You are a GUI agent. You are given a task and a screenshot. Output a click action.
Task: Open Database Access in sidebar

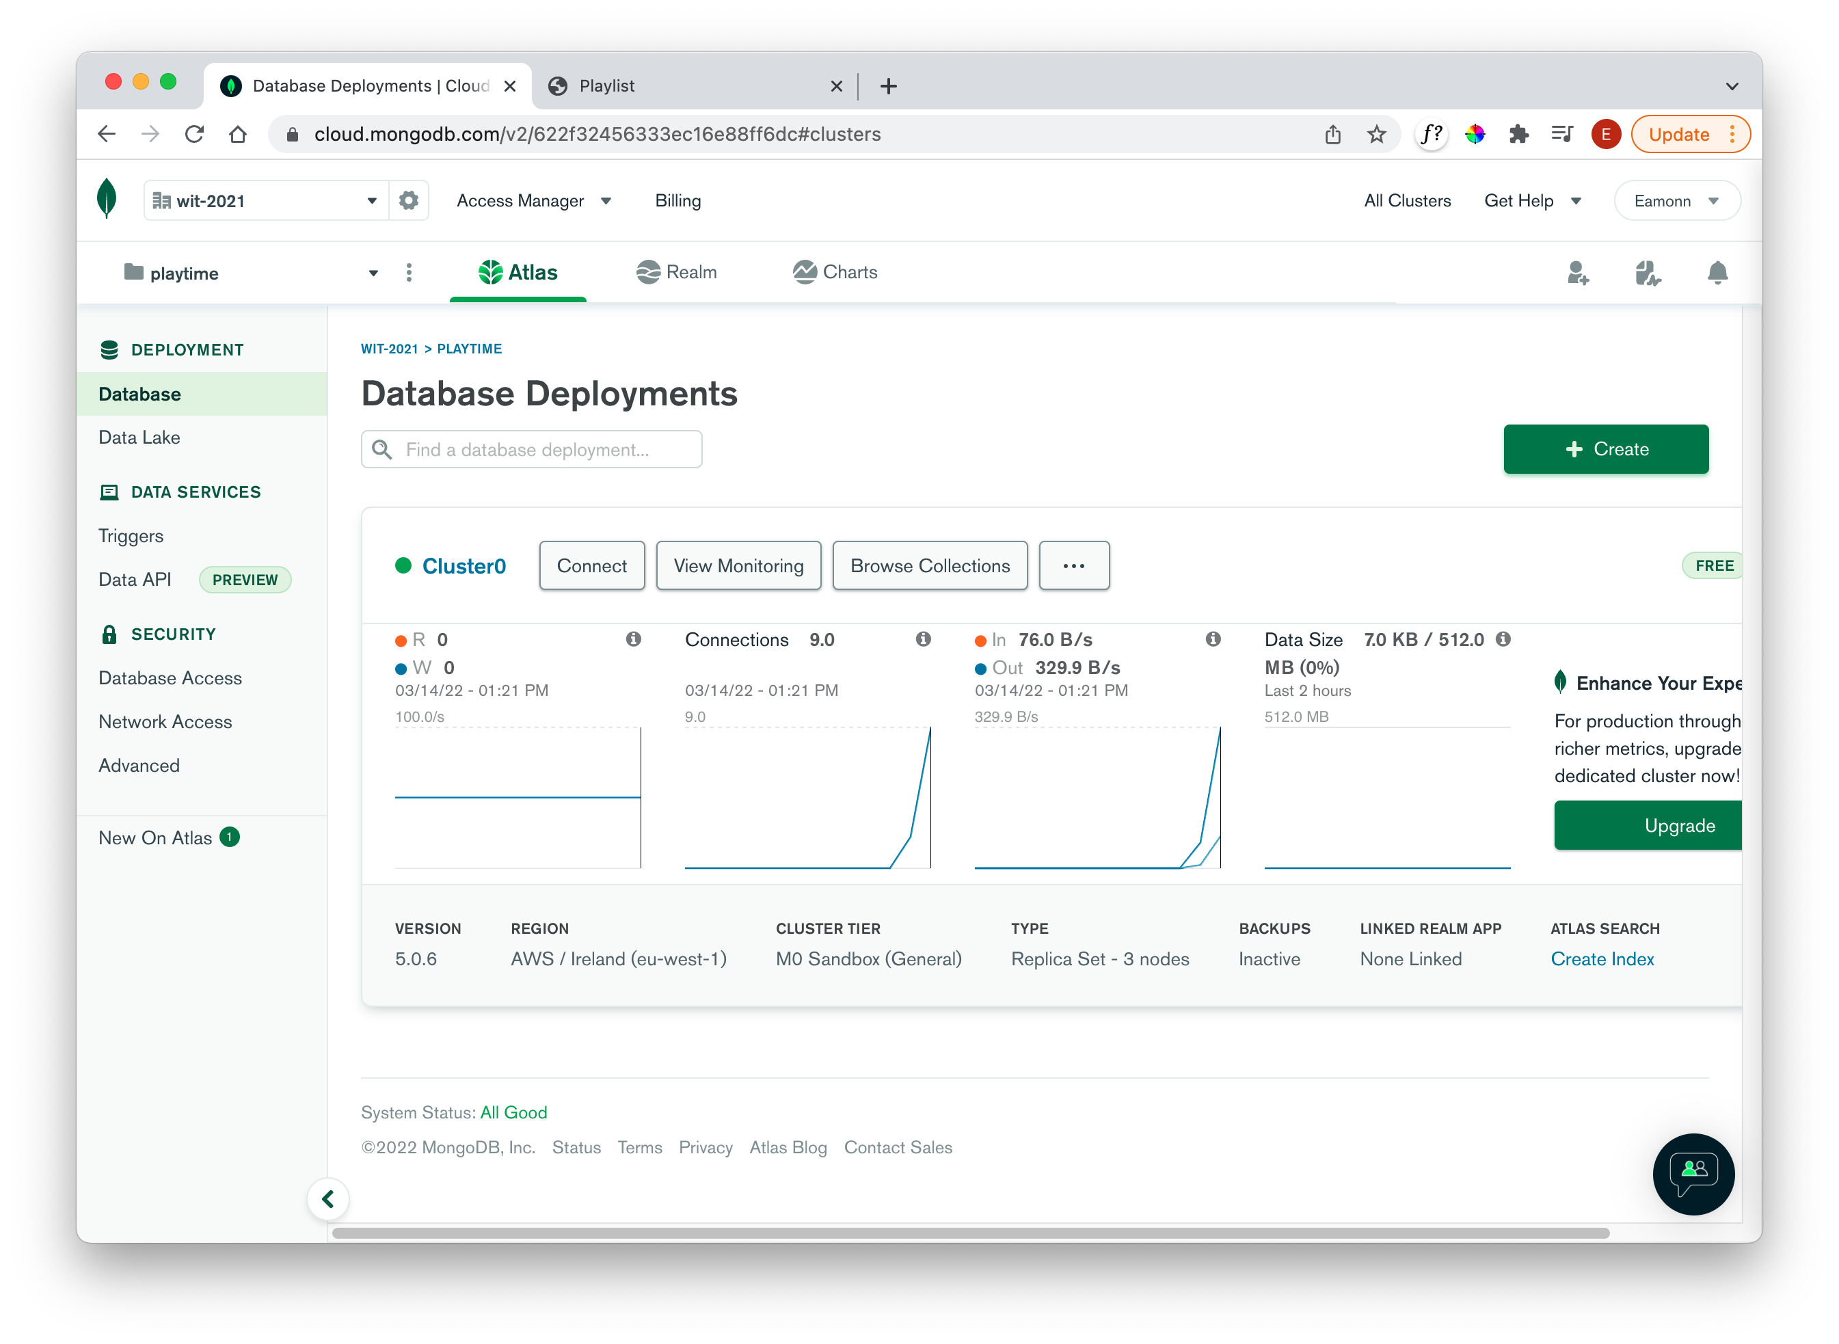[x=170, y=677]
